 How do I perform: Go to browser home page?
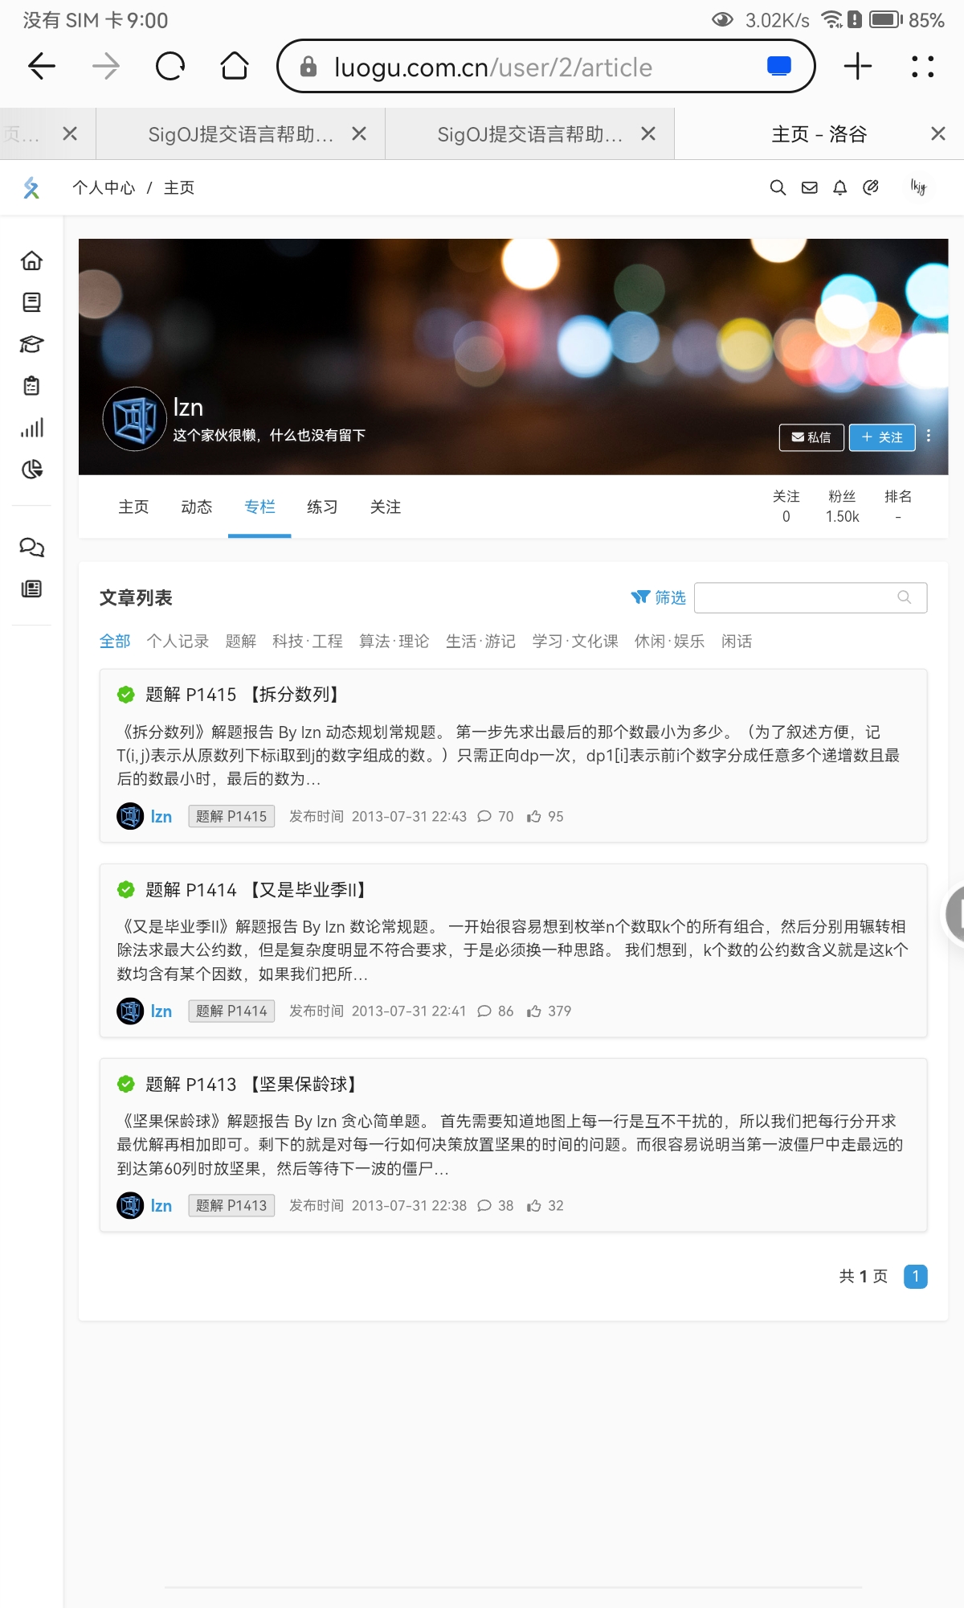tap(235, 67)
